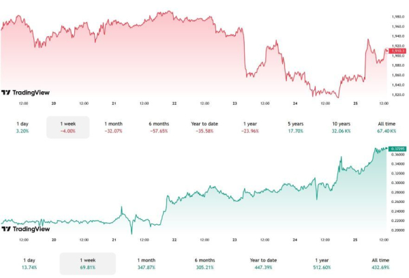The image size is (409, 278).
Task: Select the 1 week range showing 69.81%
Action: tap(87, 264)
